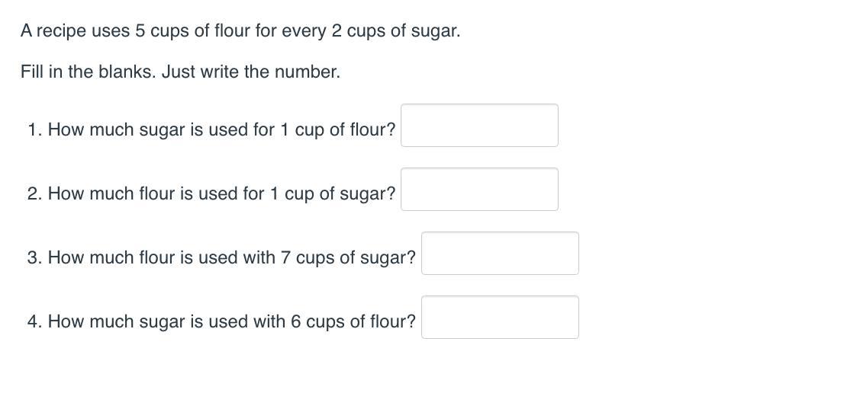Click the question text about flour with 7 cups of sugar
This screenshot has width=844, height=412.
[231, 258]
